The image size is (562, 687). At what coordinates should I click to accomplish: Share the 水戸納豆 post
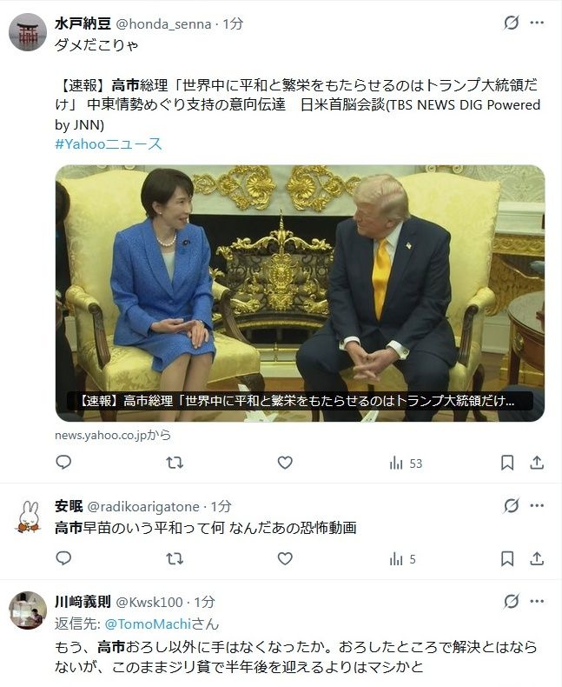click(x=537, y=463)
